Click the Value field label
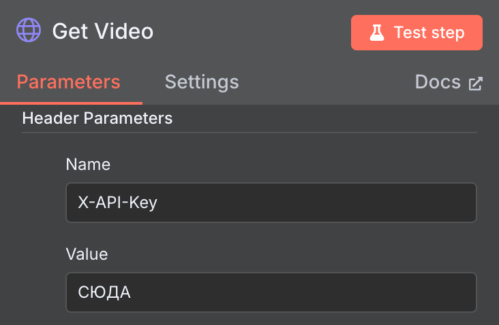 coord(87,254)
